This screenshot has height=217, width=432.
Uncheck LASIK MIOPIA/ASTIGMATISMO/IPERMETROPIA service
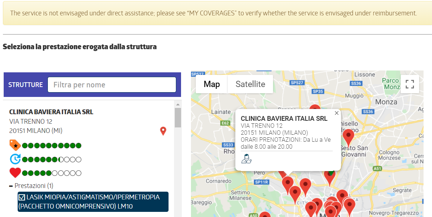(x=21, y=197)
